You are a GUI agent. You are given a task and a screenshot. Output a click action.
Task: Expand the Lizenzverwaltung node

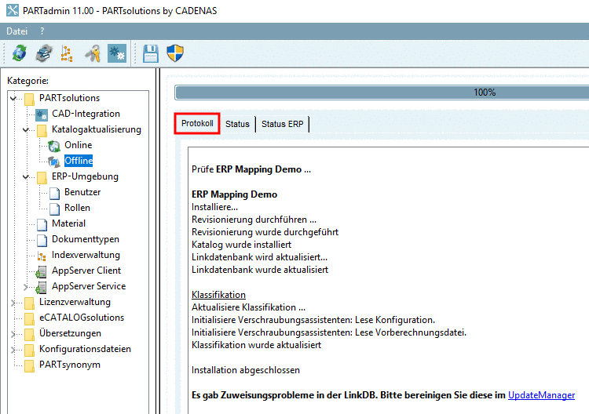point(13,302)
